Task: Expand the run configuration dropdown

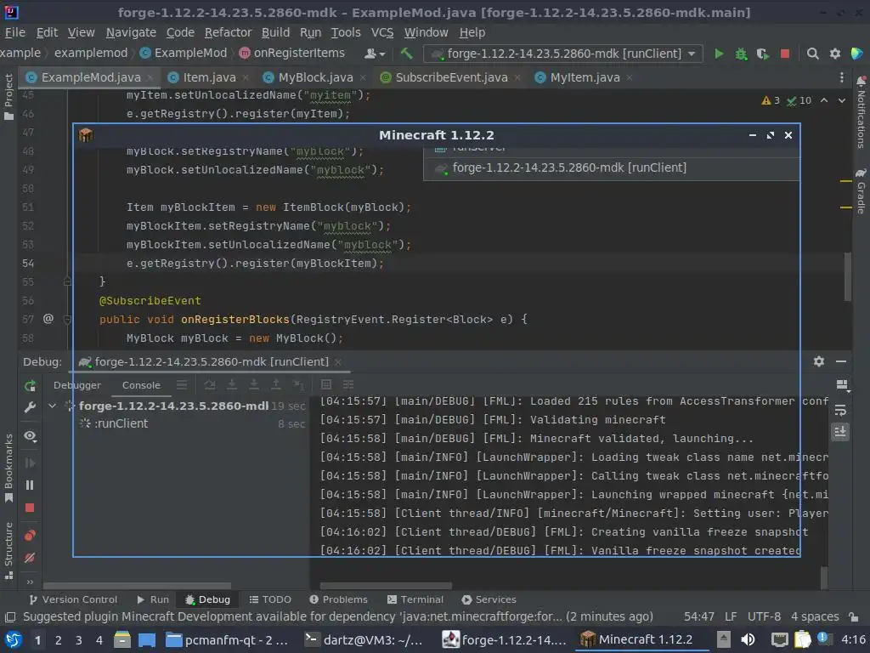Action: click(x=692, y=54)
